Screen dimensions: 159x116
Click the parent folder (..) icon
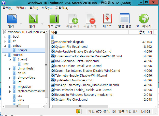[x=53, y=37]
